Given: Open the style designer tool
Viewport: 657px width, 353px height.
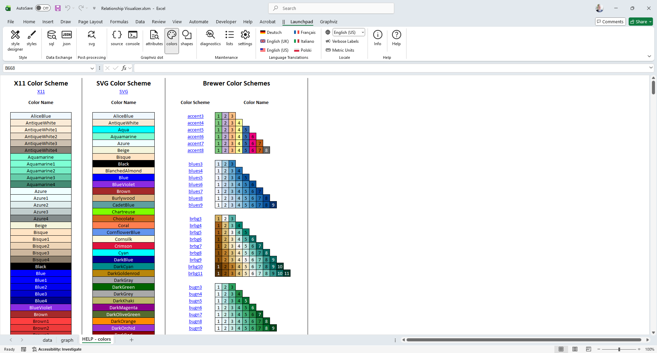Looking at the screenshot, I should click(15, 40).
